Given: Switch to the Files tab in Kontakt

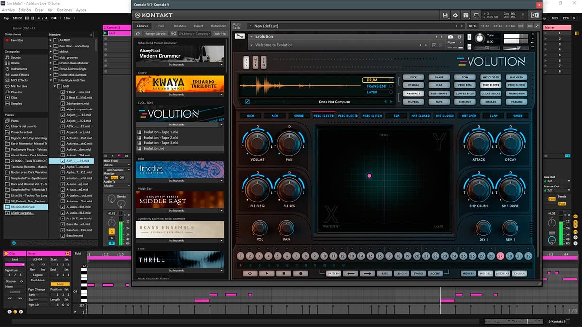Looking at the screenshot, I should [x=161, y=26].
